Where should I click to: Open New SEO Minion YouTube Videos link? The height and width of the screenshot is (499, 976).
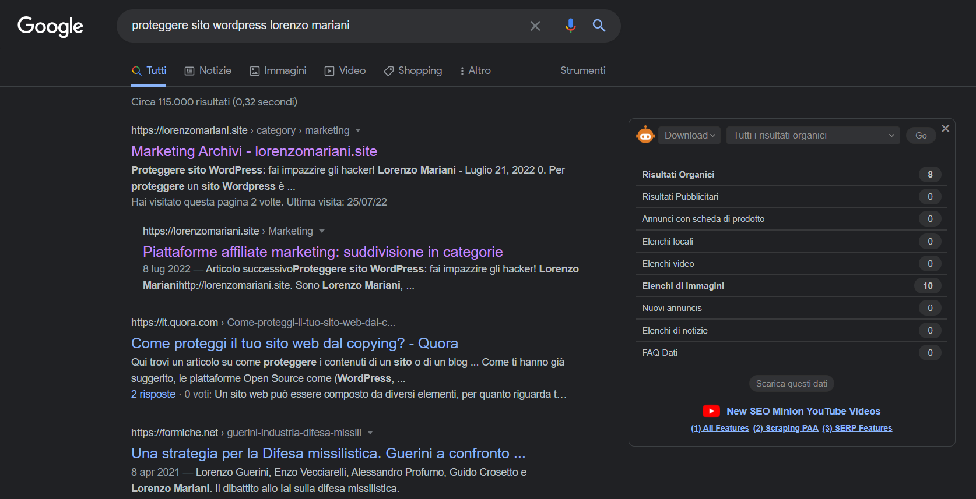point(803,411)
